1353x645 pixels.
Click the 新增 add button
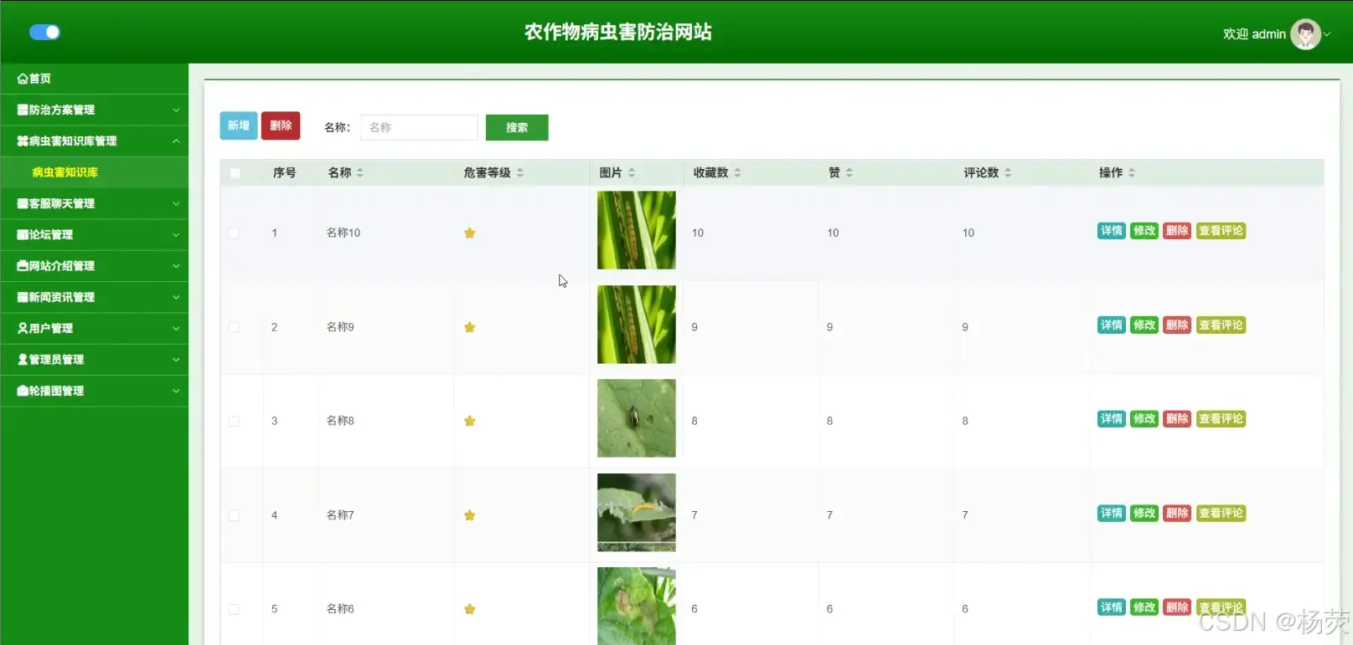pyautogui.click(x=239, y=125)
